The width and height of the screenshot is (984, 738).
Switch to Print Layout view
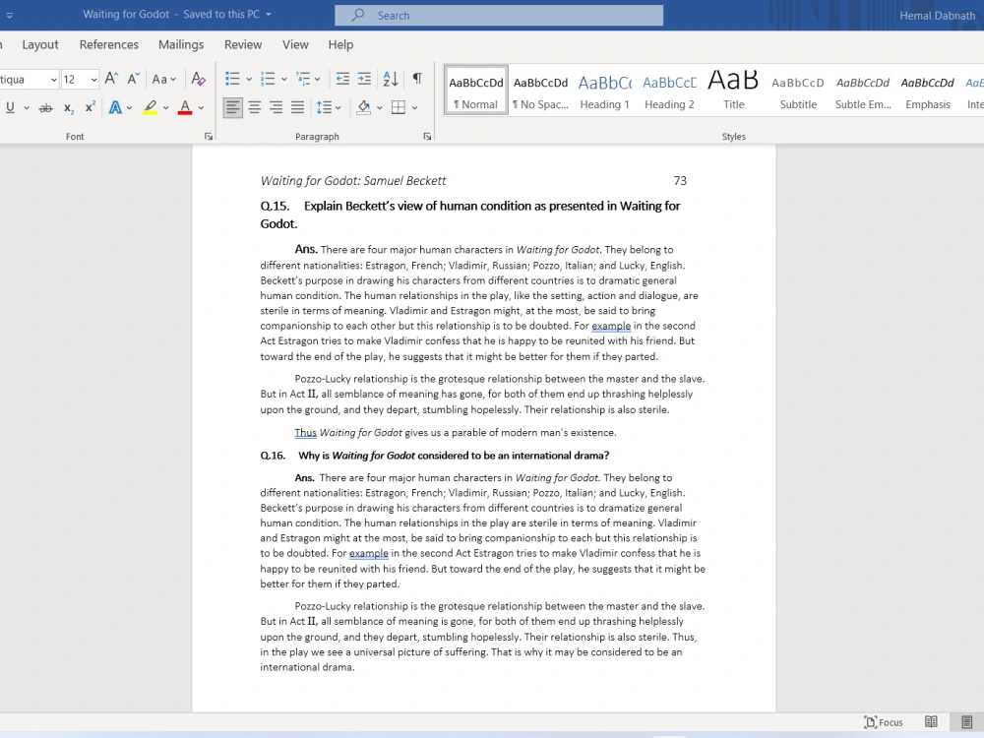coord(967,721)
